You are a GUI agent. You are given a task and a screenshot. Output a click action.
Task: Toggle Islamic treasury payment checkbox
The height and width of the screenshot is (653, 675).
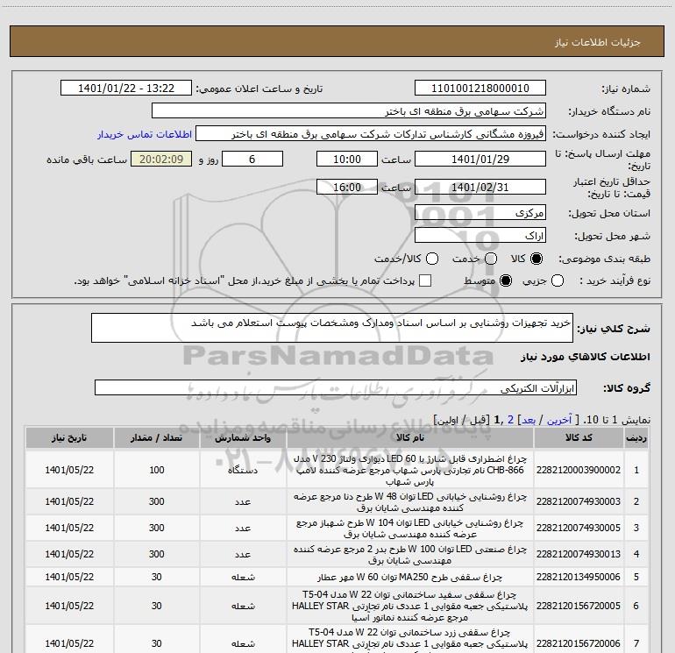[x=425, y=280]
